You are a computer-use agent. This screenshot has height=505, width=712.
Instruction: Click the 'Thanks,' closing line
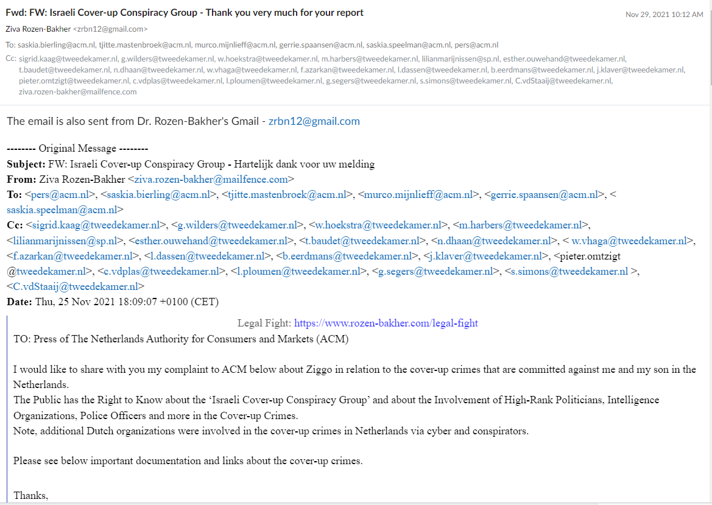pyautogui.click(x=31, y=495)
